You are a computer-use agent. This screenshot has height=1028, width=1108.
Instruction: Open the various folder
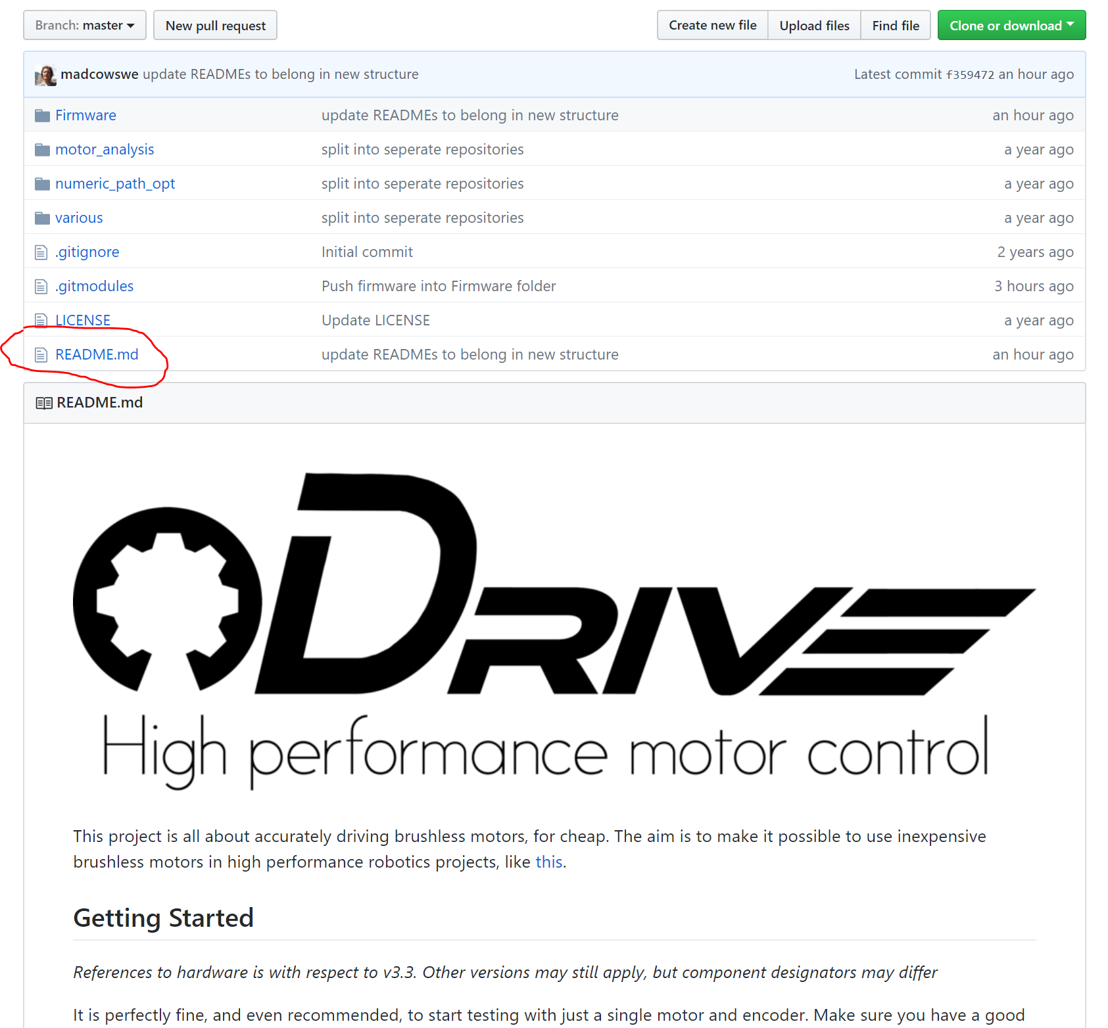[x=79, y=218]
